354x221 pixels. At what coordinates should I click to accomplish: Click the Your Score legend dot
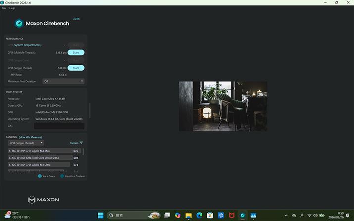coord(40,176)
